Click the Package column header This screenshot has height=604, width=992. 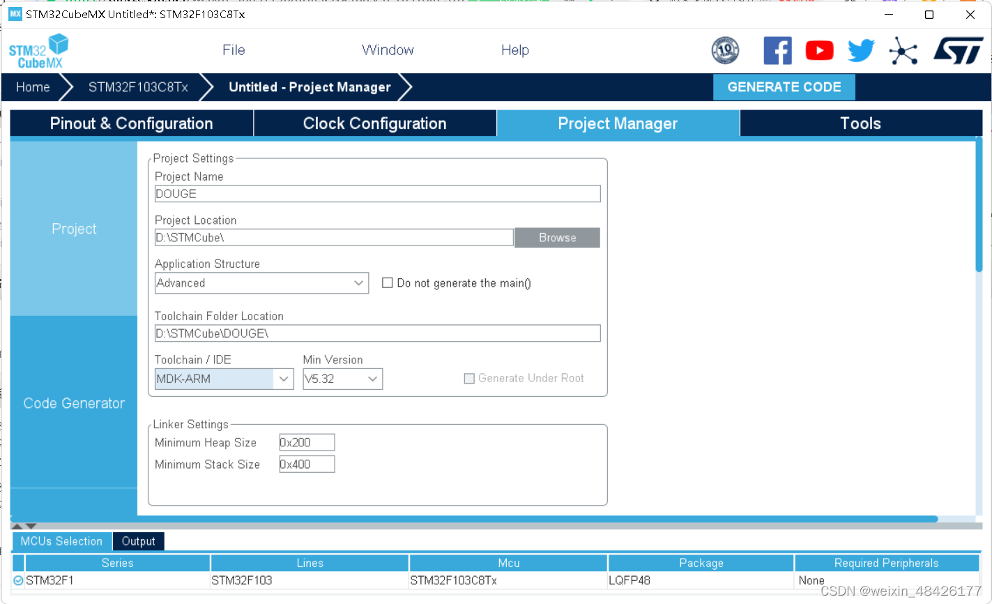click(701, 563)
